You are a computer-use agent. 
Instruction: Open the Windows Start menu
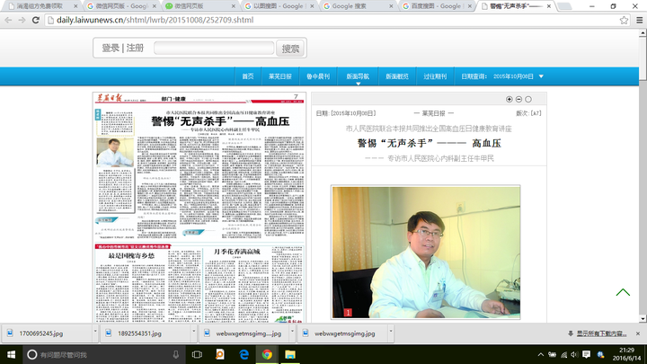(x=10, y=355)
